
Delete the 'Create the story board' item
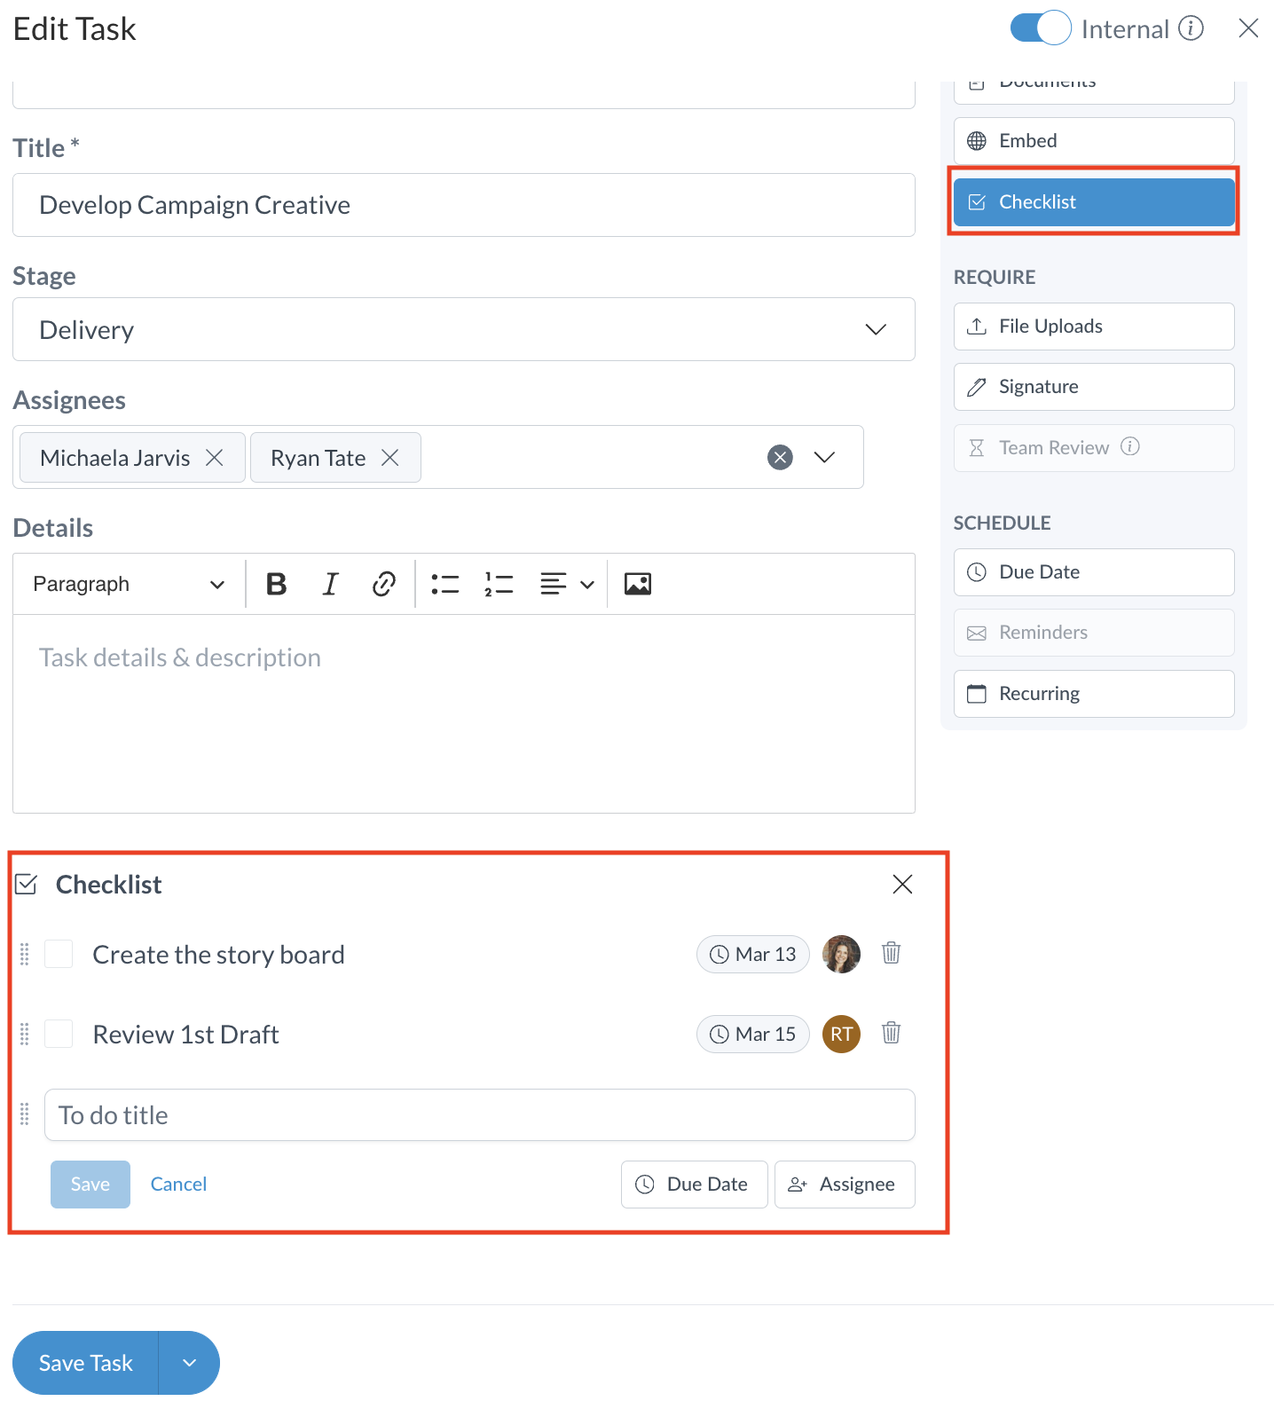(891, 954)
